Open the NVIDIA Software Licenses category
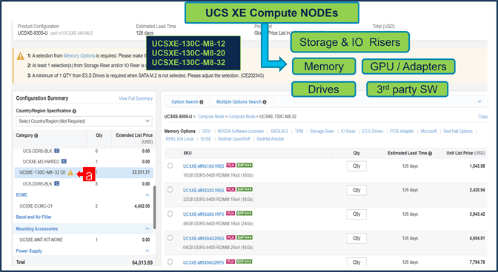 241,131
